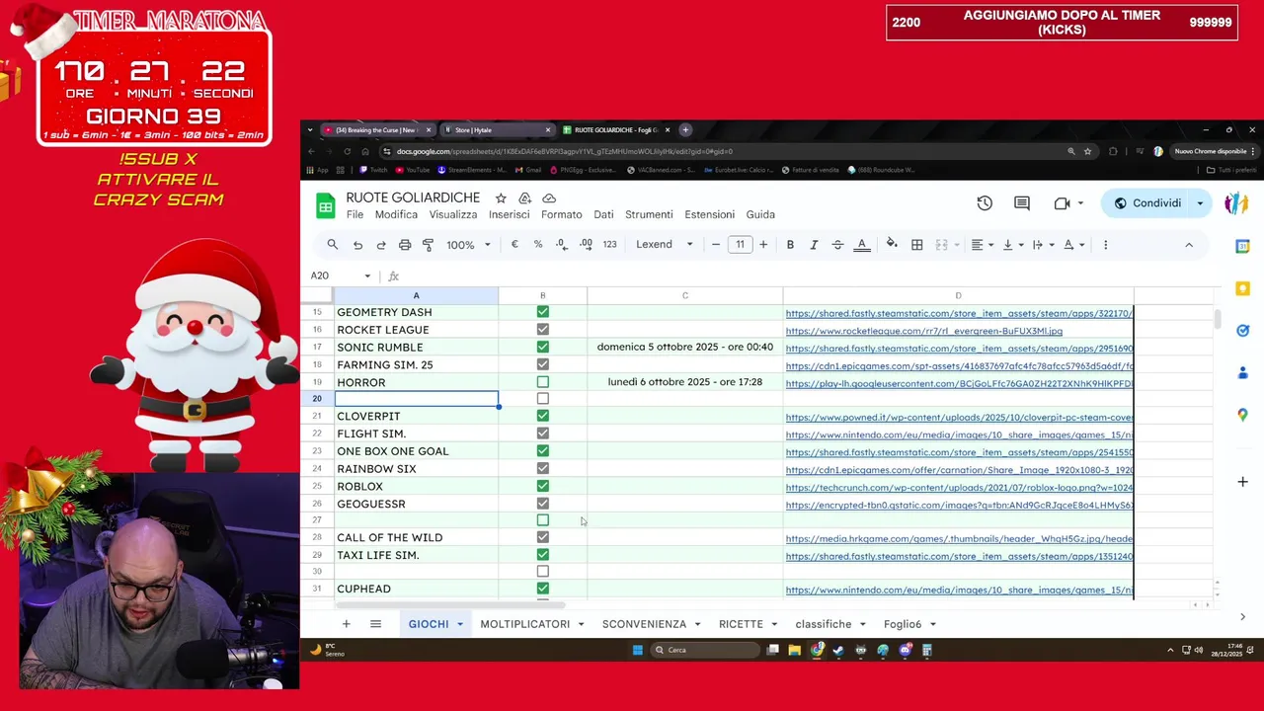Open the ROCKET LEAGUE image link

click(x=923, y=331)
